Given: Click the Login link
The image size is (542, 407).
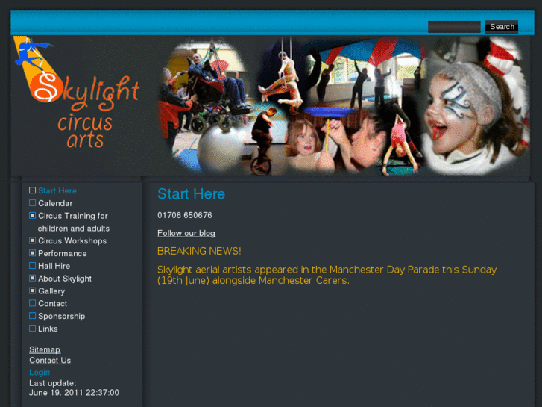Looking at the screenshot, I should [x=40, y=373].
